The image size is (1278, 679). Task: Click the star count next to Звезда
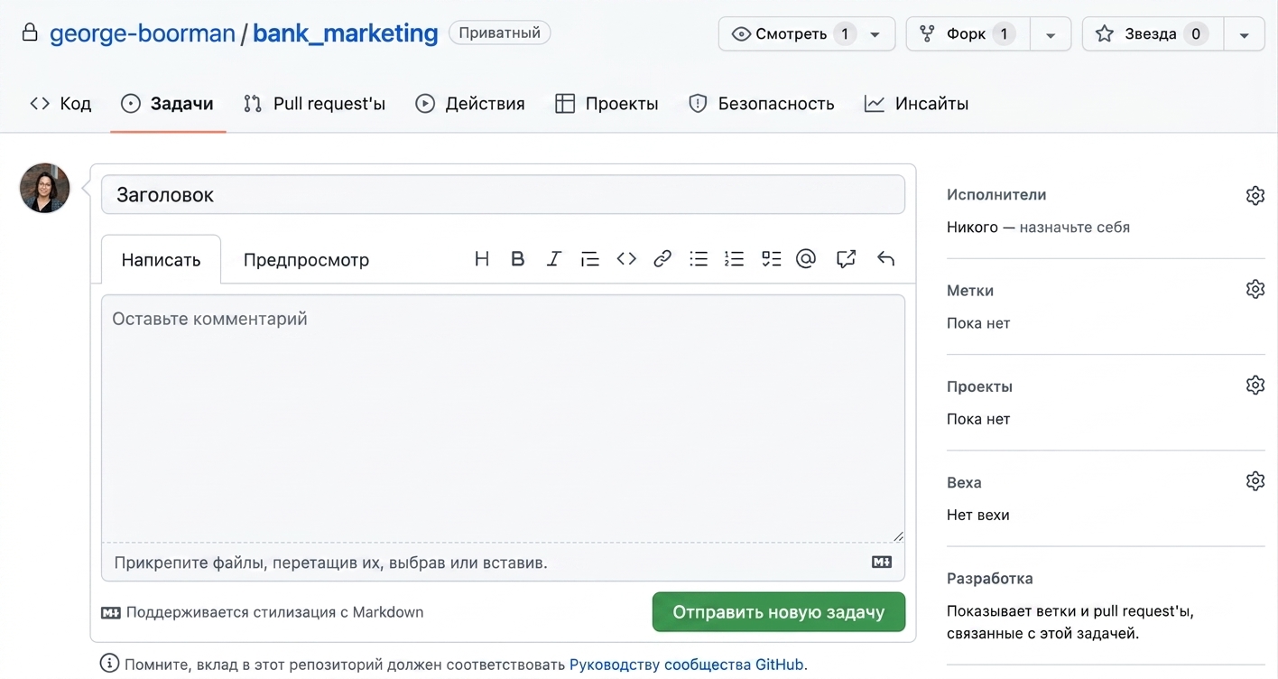1196,34
